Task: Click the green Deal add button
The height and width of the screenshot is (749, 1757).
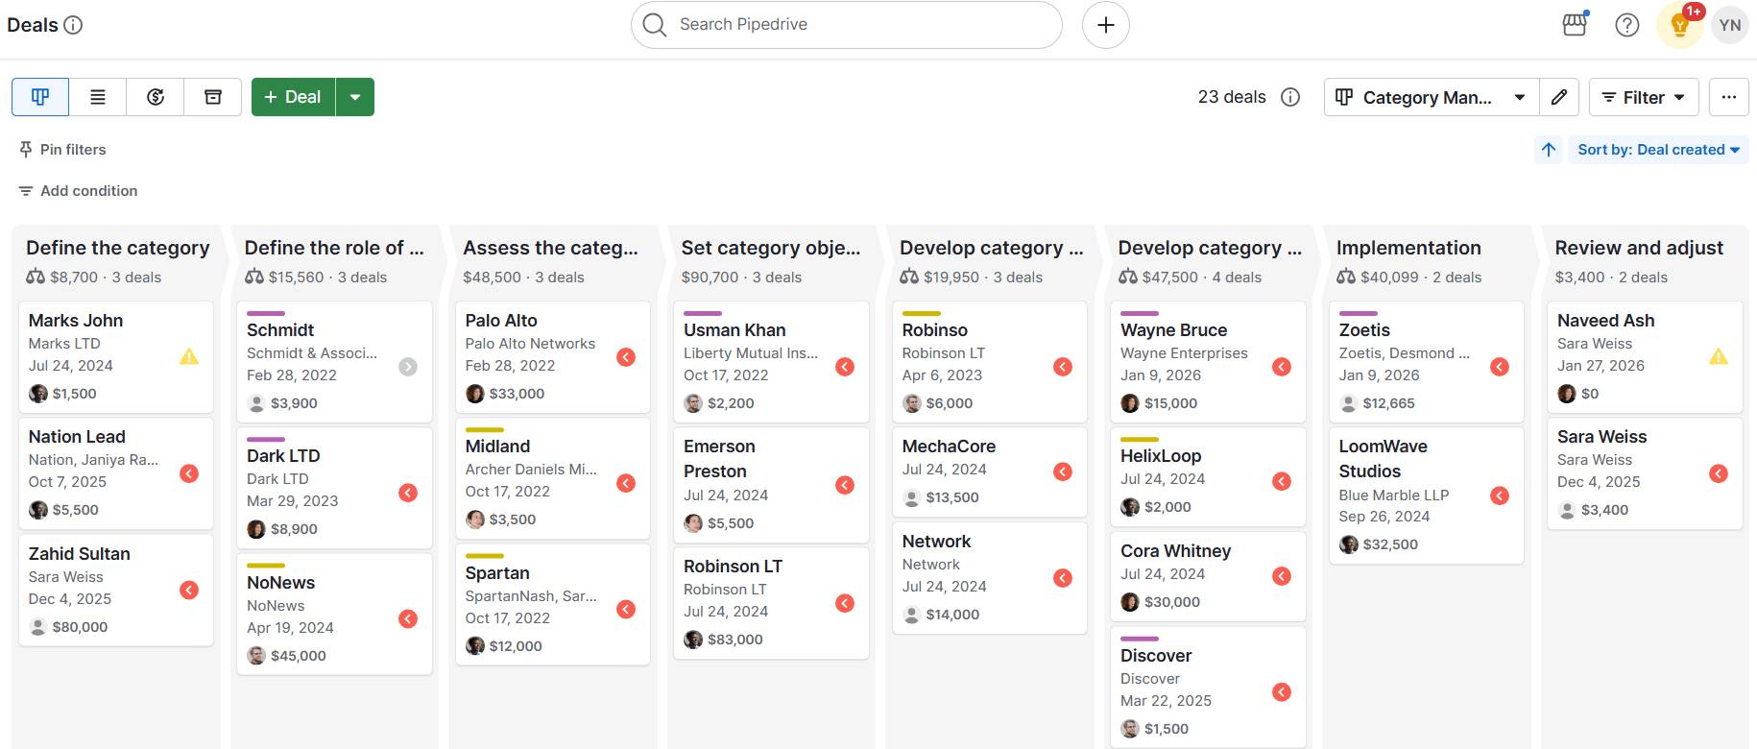Action: click(293, 97)
